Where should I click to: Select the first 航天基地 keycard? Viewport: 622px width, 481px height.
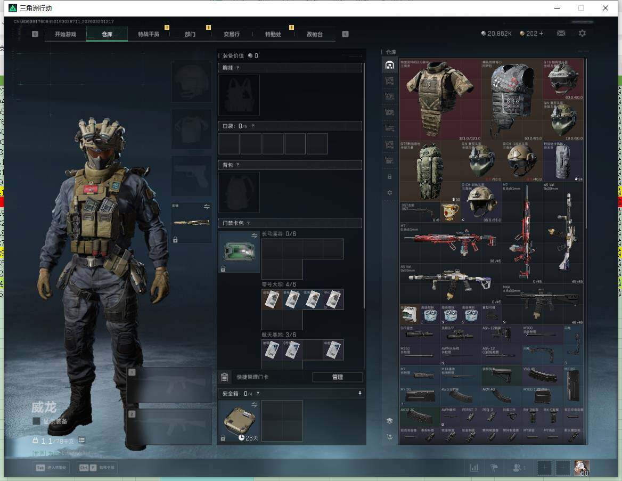pyautogui.click(x=272, y=350)
